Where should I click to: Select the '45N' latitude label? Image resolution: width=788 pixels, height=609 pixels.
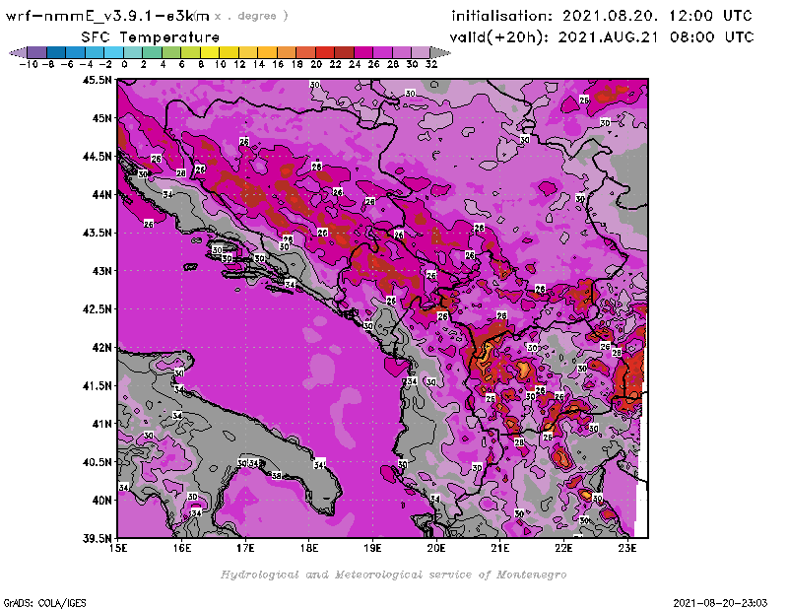click(x=102, y=118)
